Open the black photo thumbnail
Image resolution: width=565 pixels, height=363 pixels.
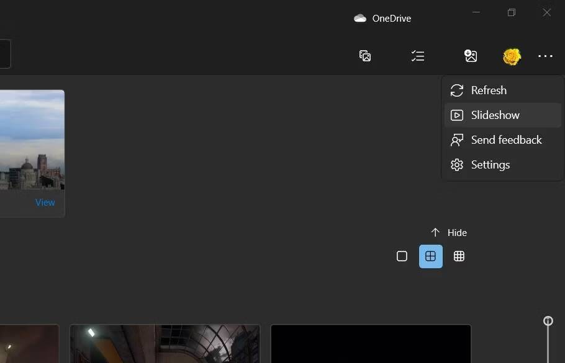click(371, 344)
